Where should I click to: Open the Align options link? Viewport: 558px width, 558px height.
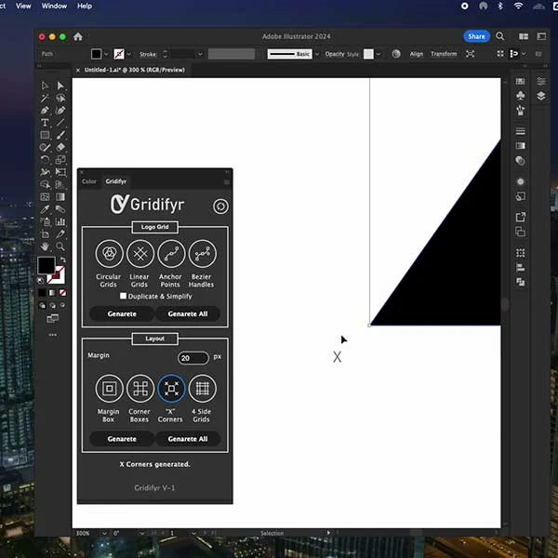point(417,54)
